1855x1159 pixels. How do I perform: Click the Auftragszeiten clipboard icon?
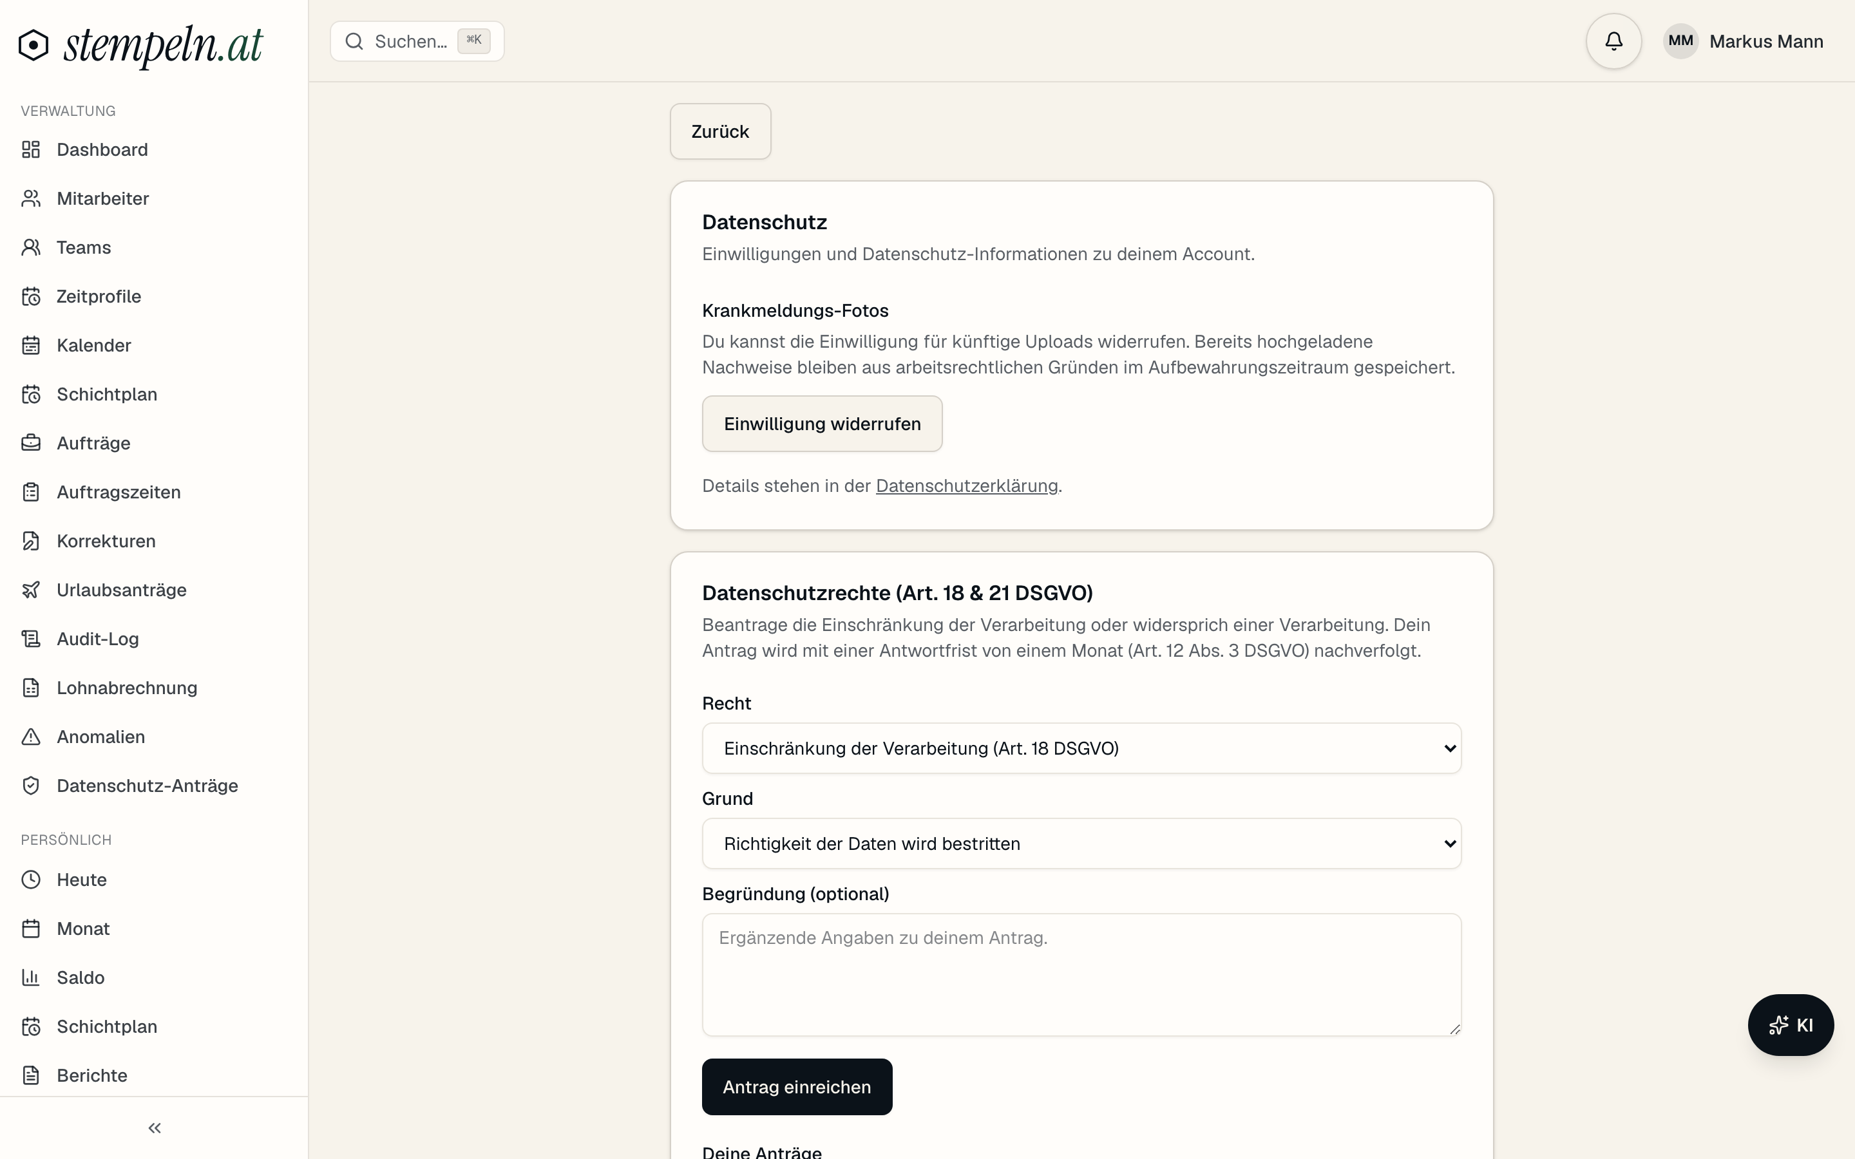coord(31,492)
